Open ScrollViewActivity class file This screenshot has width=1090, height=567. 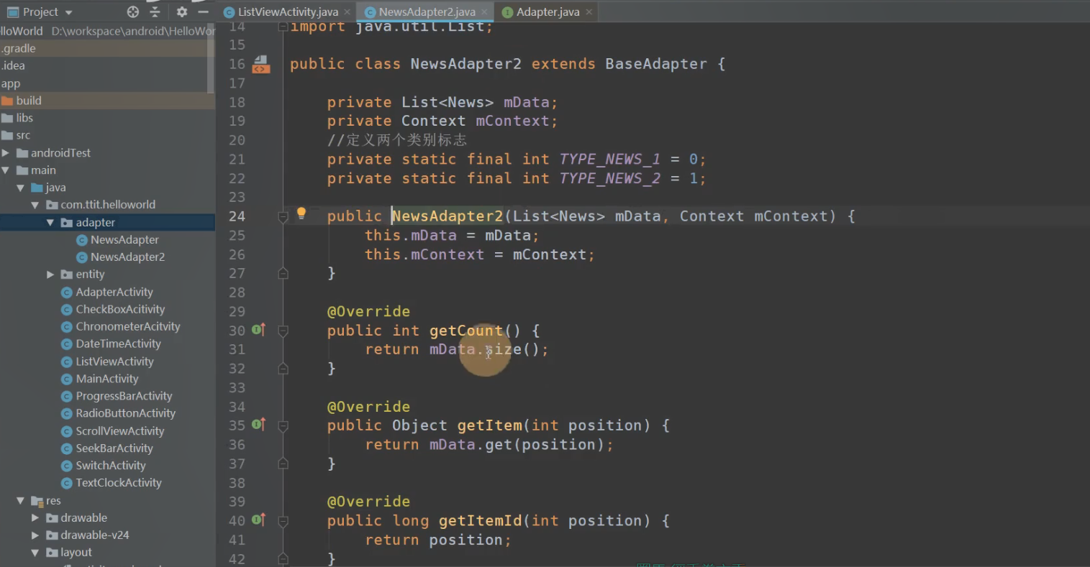pos(120,431)
